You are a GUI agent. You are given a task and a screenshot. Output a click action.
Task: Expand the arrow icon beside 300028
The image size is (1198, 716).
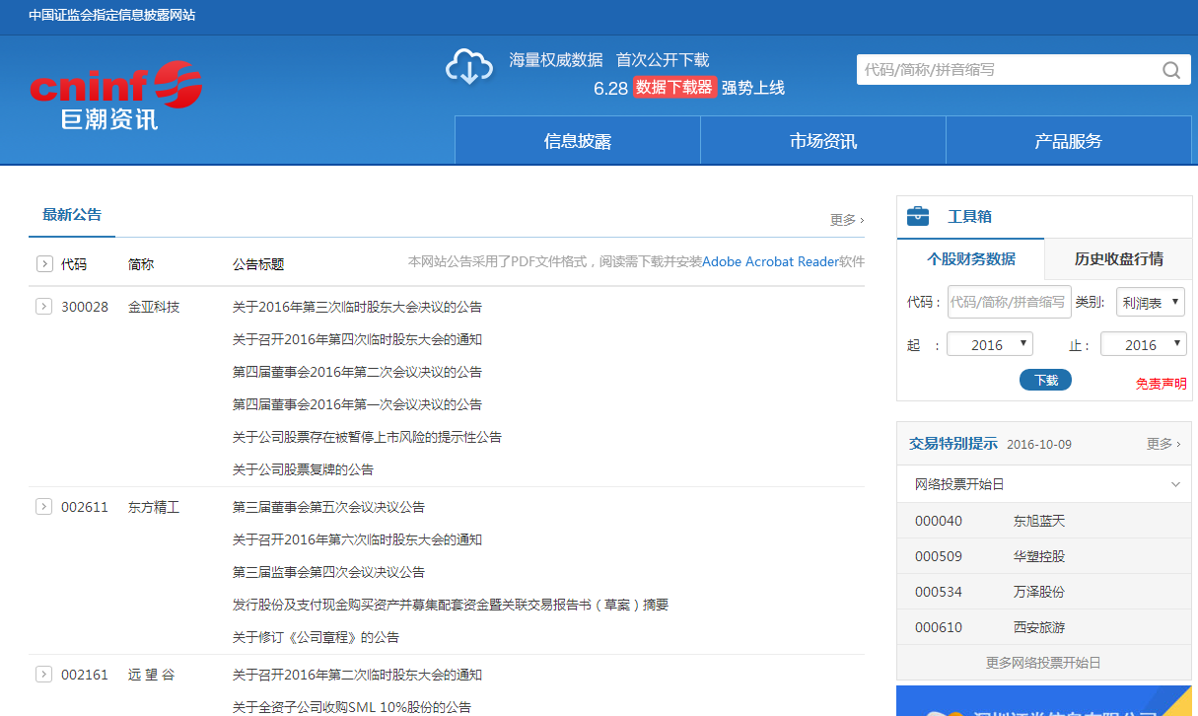click(43, 307)
